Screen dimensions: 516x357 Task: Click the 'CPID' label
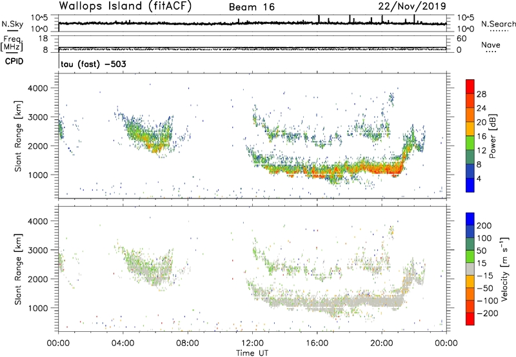click(14, 61)
